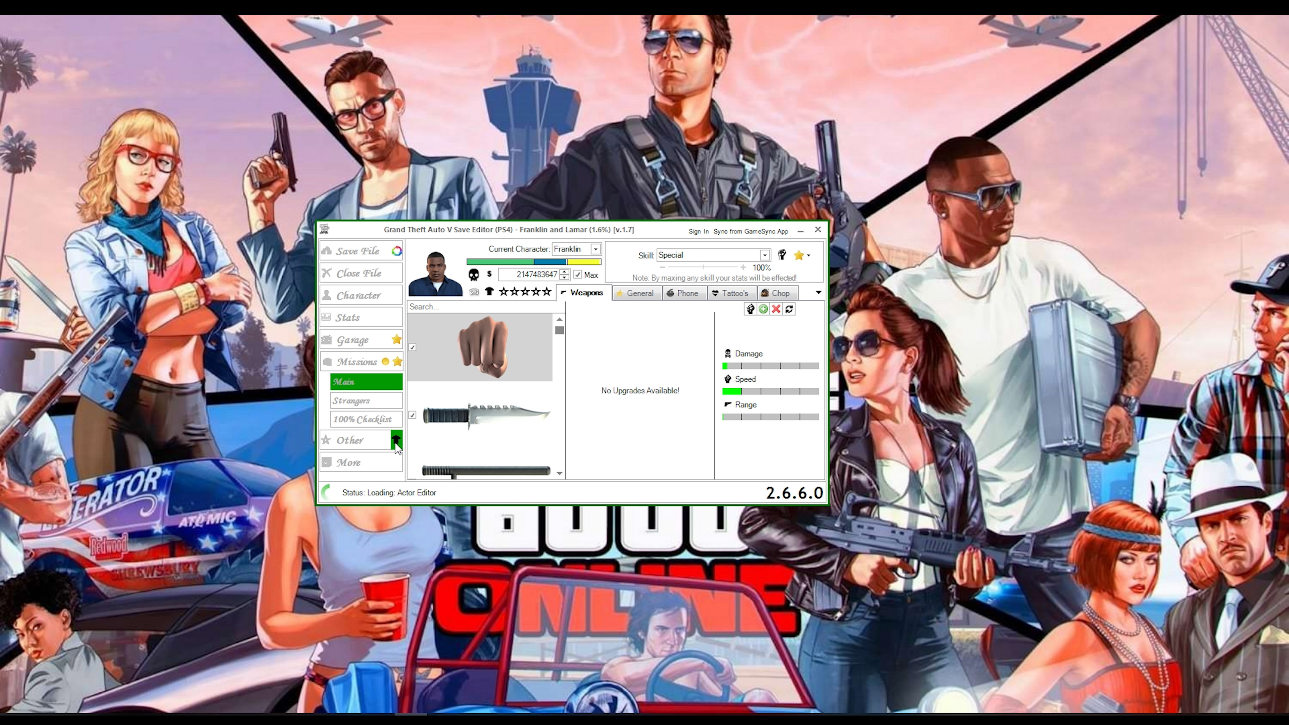Click the dollar sign icon
The image size is (1289, 725).
point(489,274)
